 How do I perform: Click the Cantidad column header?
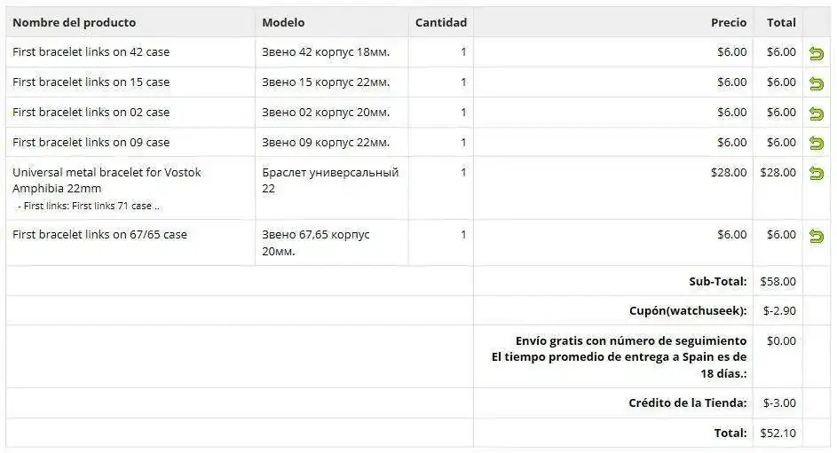coord(440,22)
